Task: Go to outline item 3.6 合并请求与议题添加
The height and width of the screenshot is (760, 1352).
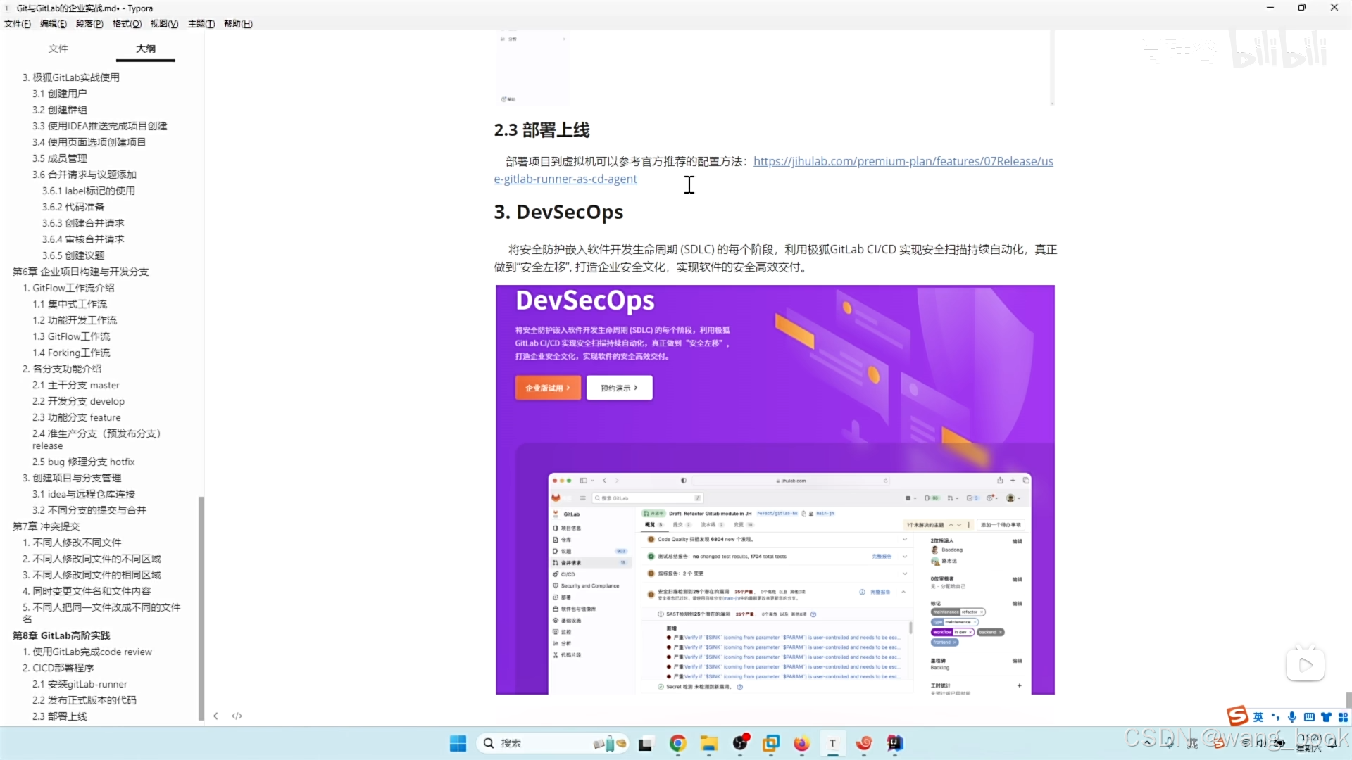Action: point(84,175)
